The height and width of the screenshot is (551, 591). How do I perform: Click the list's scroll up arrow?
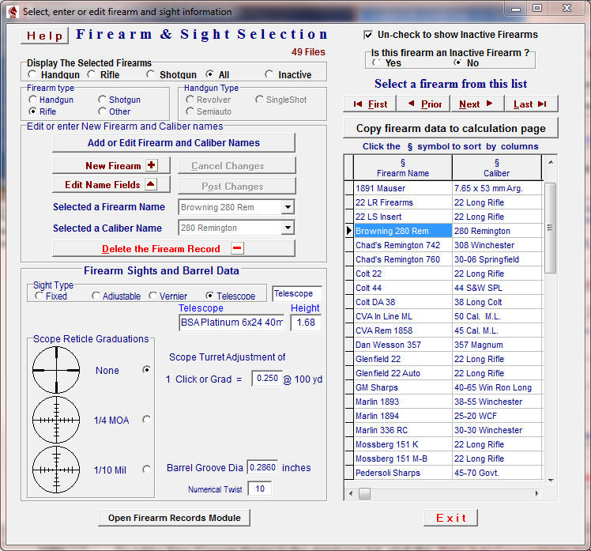(x=551, y=162)
